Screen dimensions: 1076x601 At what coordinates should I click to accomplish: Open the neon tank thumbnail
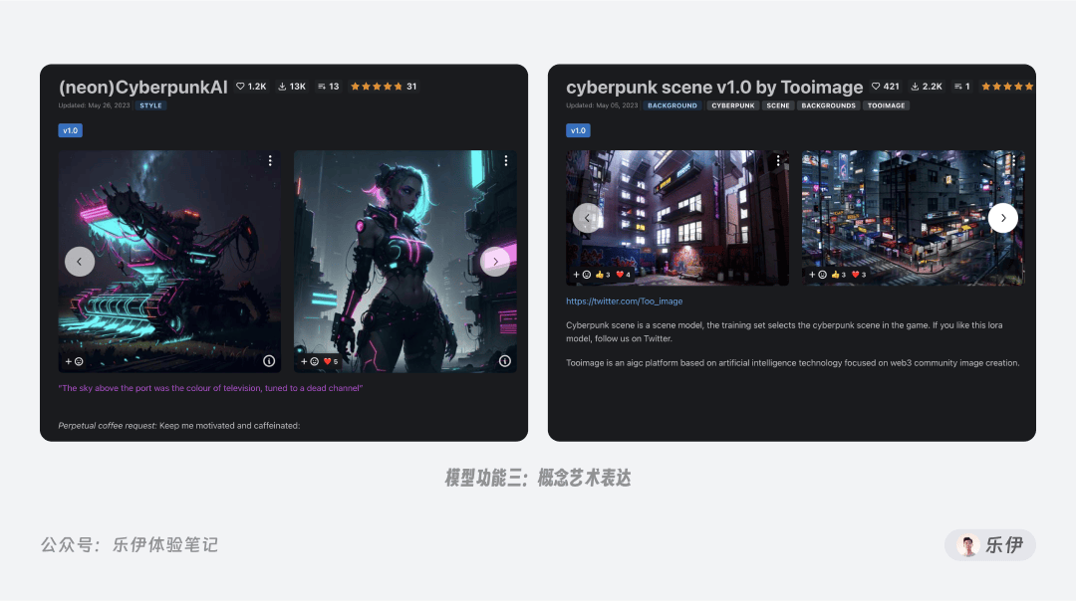tap(169, 261)
